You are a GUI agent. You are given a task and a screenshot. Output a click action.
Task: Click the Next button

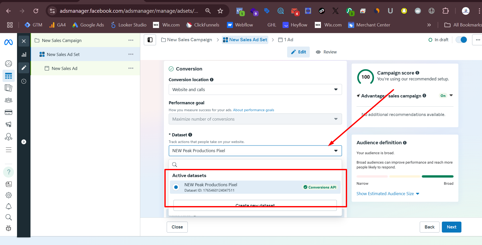451,227
